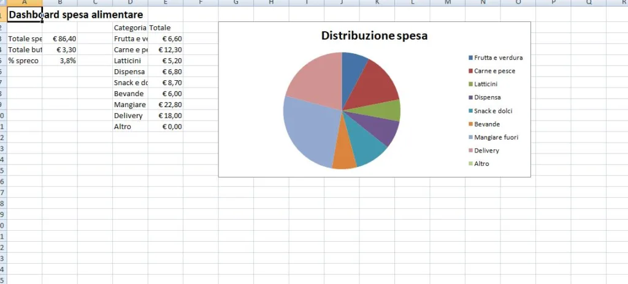Click the red 'Carne e pesce' legend swatch
The image size is (628, 284).
point(470,71)
